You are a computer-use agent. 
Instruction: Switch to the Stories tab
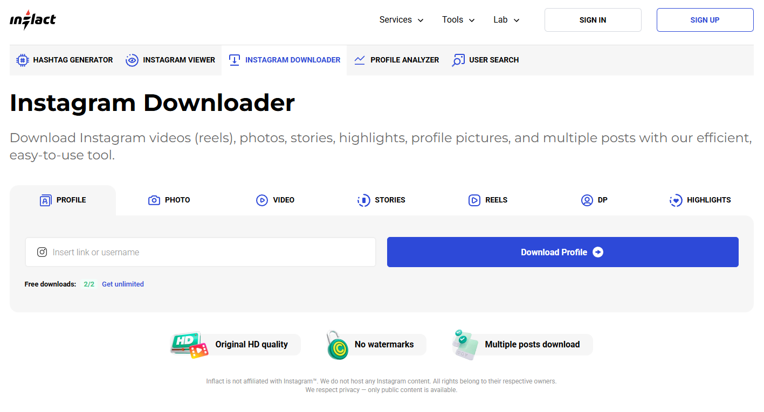point(381,200)
